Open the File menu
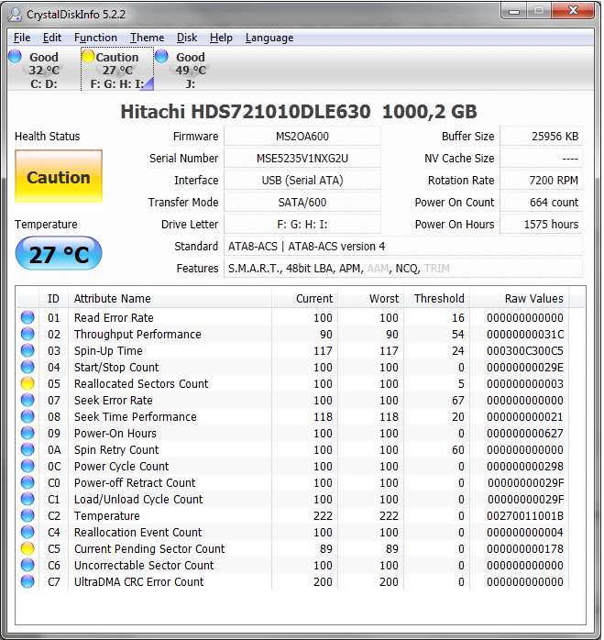This screenshot has width=604, height=640. pyautogui.click(x=22, y=38)
